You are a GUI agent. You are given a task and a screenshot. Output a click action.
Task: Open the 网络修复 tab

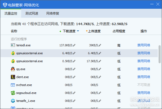point(53,13)
